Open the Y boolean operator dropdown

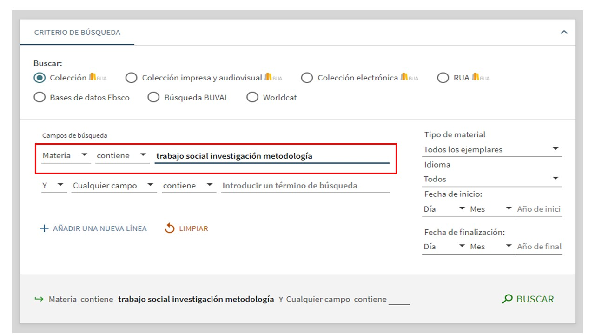pyautogui.click(x=53, y=185)
